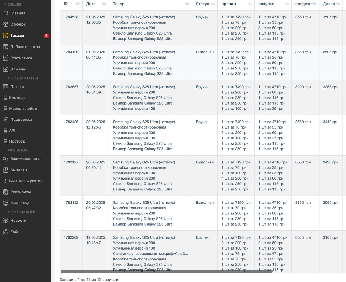Screen dimensions: 346x282
Task: Sort by Дата column arrows
Action: click(x=104, y=4)
